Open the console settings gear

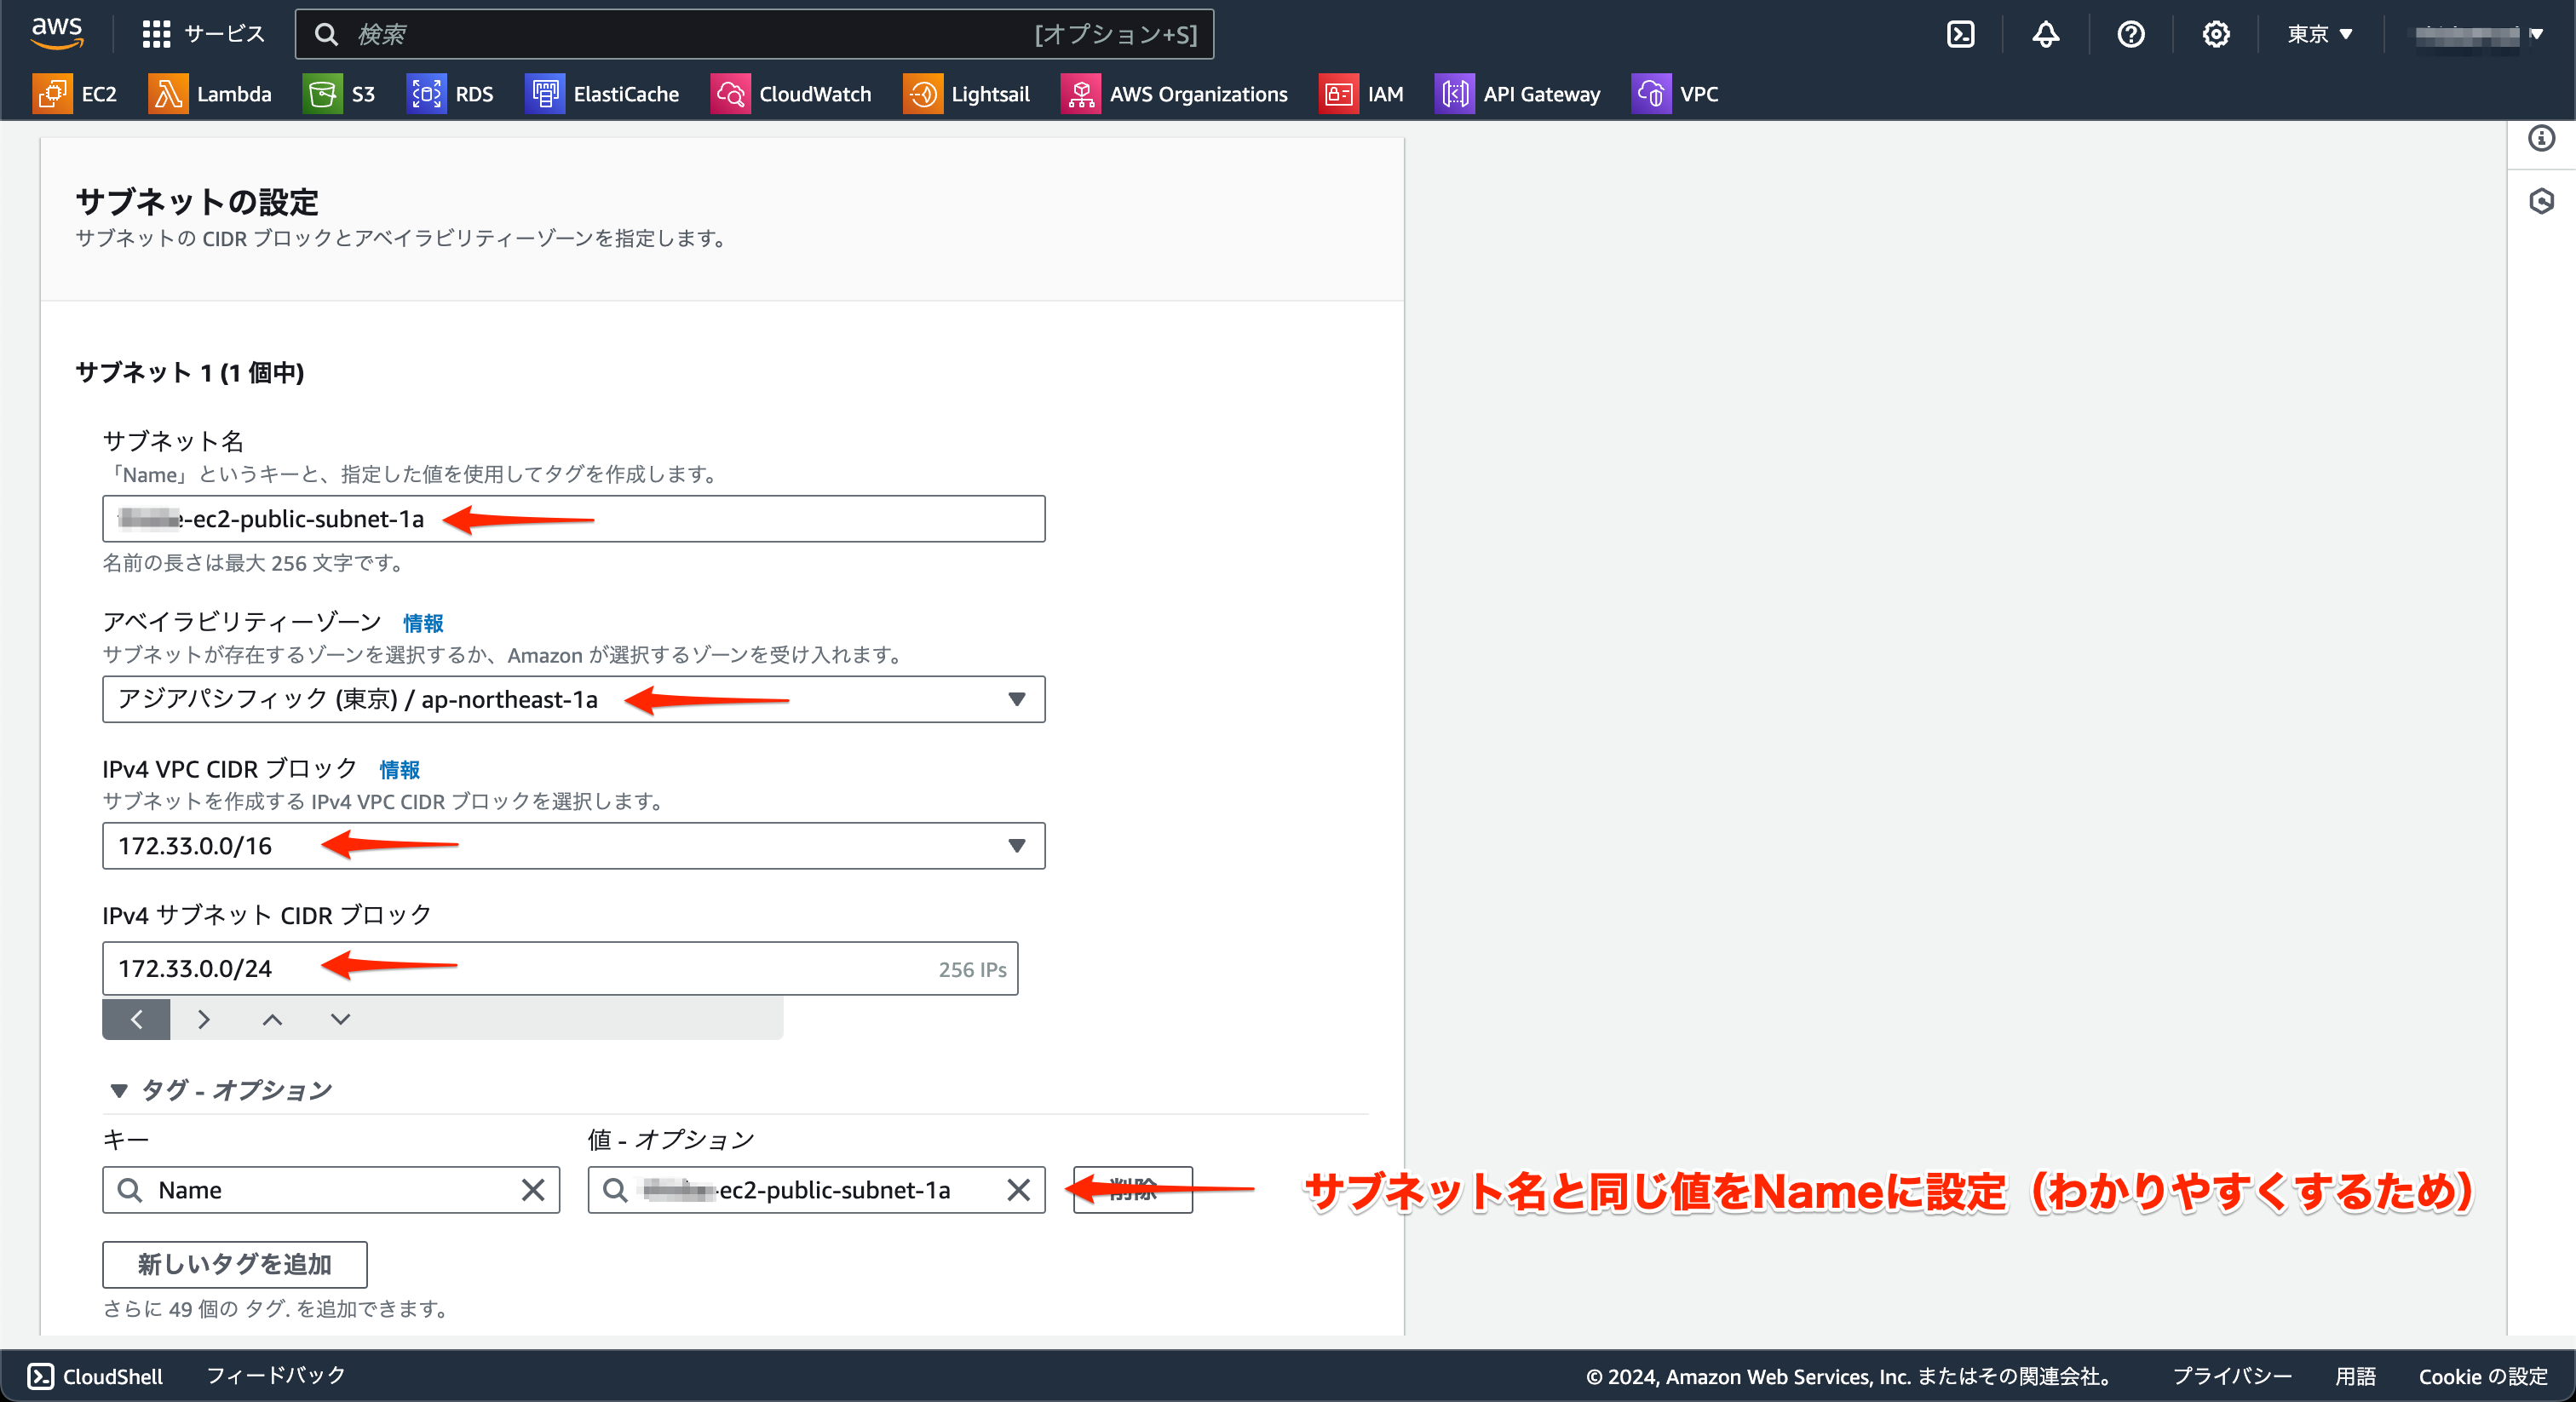(2217, 33)
